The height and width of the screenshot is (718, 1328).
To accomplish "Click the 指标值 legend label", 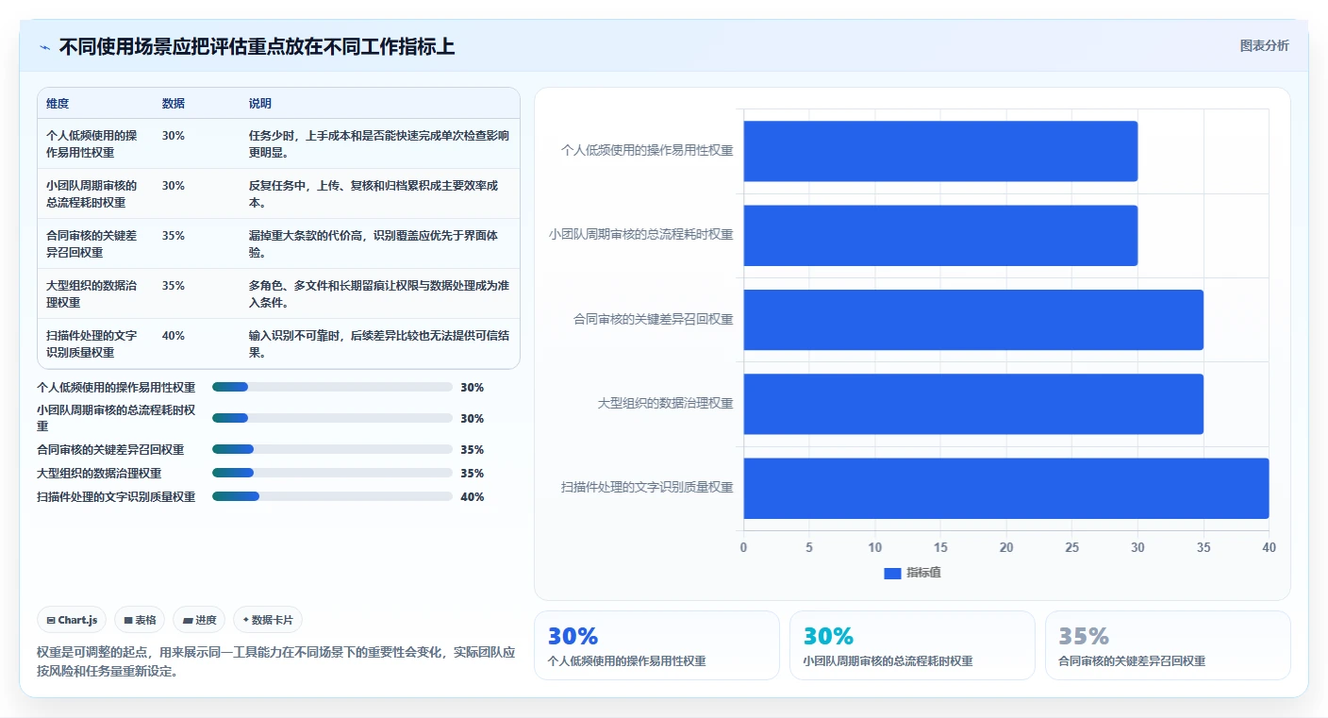I will pos(923,573).
